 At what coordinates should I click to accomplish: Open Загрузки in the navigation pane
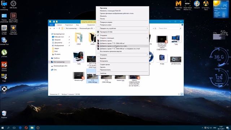point(57,40)
